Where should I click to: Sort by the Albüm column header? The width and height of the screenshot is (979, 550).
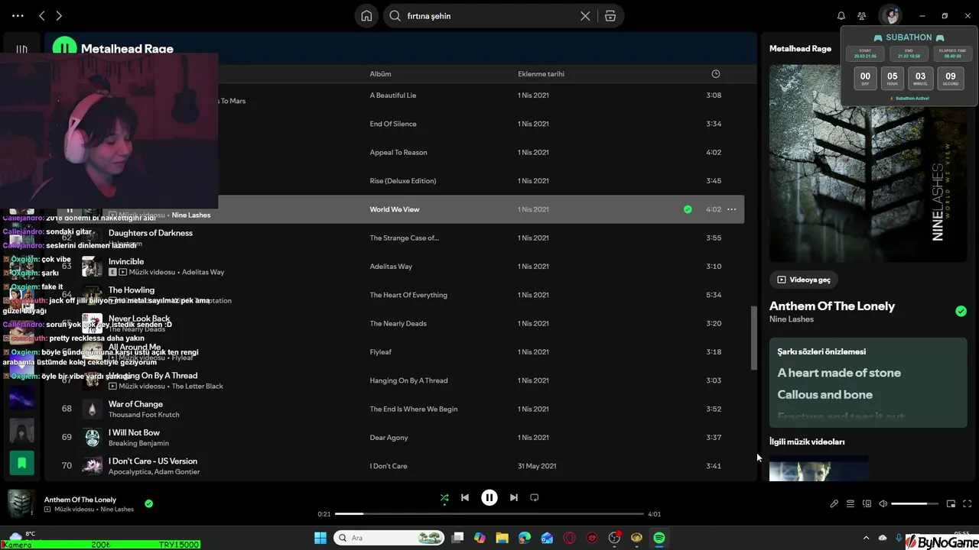pyautogui.click(x=380, y=74)
